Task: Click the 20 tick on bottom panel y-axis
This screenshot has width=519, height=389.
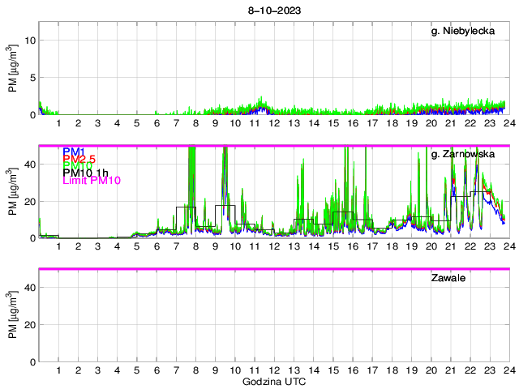Action: (x=28, y=324)
